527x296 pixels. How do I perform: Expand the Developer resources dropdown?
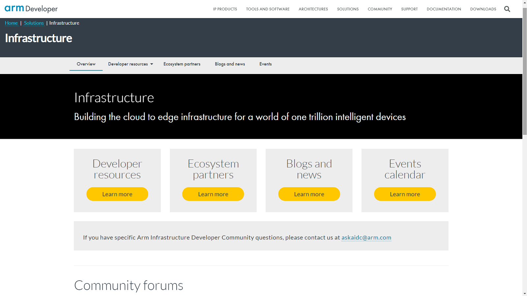[x=130, y=64]
